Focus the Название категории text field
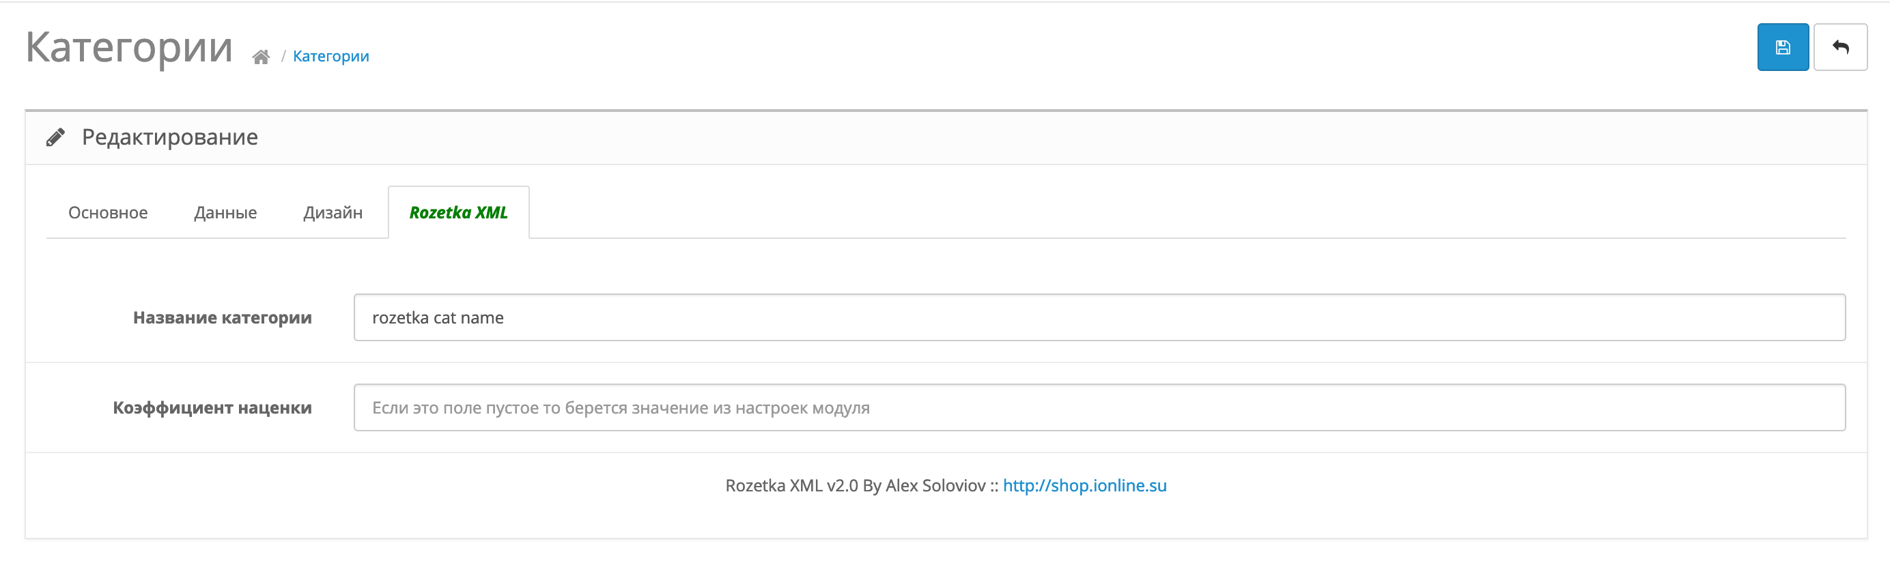The height and width of the screenshot is (561, 1890). click(x=1099, y=317)
